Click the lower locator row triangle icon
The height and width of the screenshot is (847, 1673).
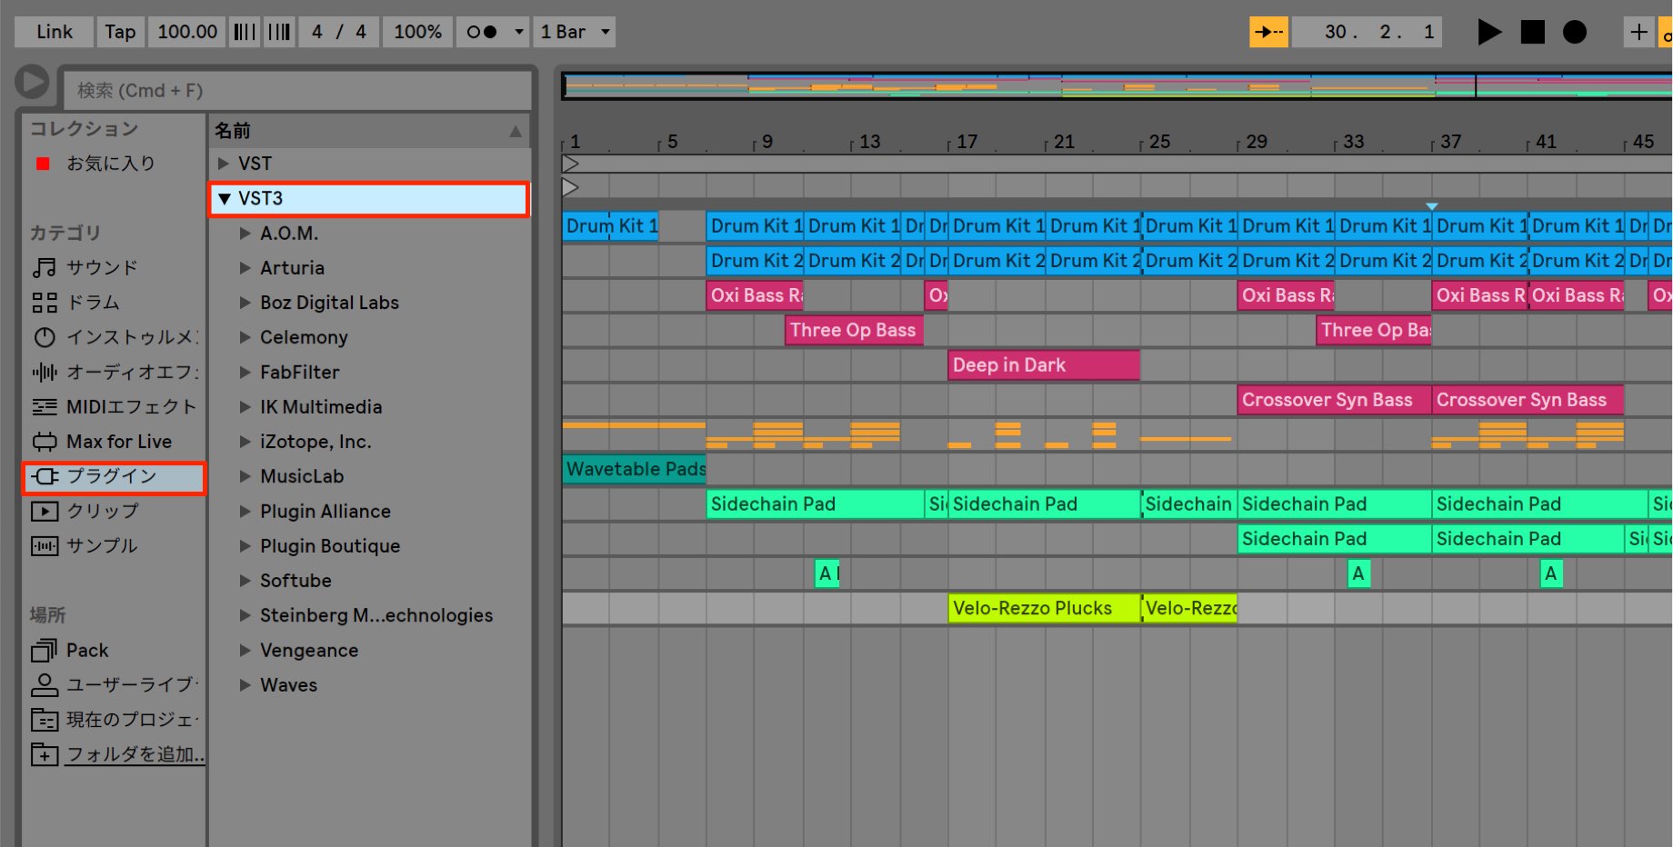point(570,187)
